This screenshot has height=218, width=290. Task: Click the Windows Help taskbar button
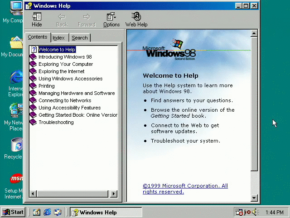pos(106,212)
